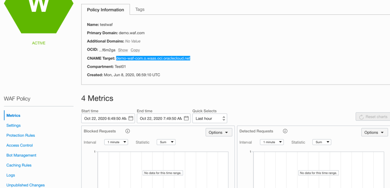Click the highlighted CNAME Target text
This screenshot has height=188, width=390.
click(153, 58)
